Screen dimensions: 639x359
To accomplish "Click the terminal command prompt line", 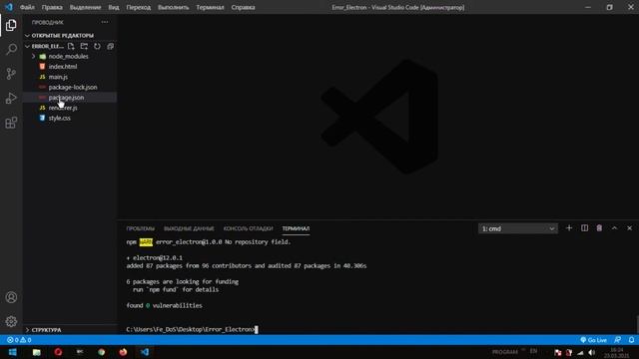I will pyautogui.click(x=192, y=329).
